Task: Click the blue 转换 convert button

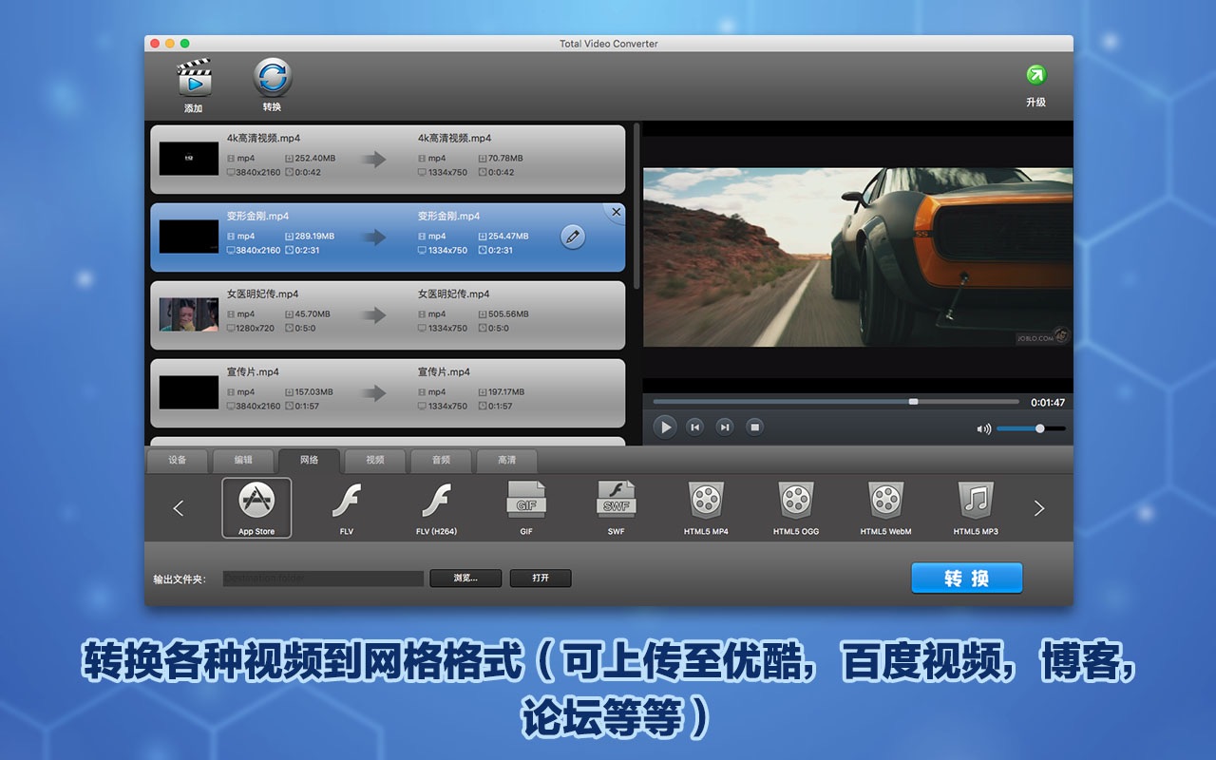Action: pos(967,579)
